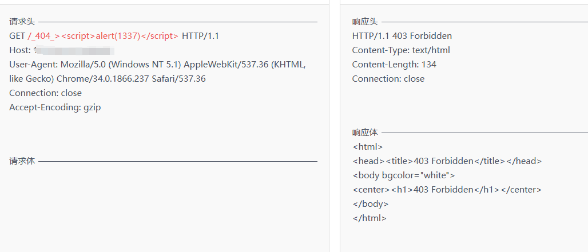
Task: Click the 响应体 section label
Action: tap(365, 133)
